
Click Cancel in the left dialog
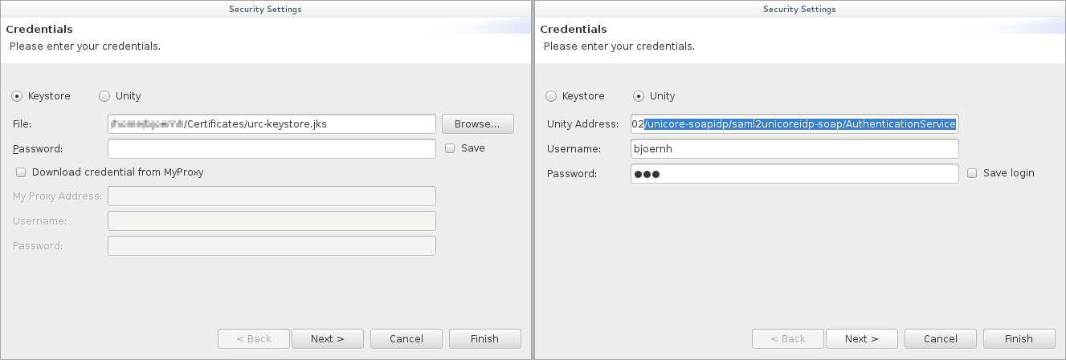[406, 339]
